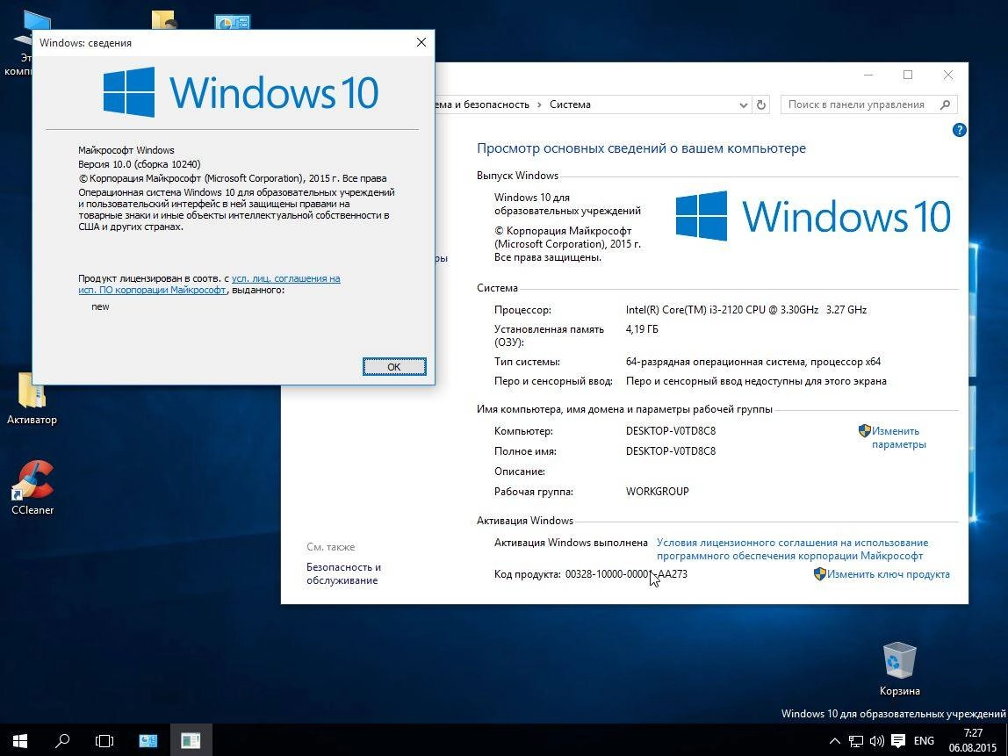1008x756 pixels.
Task: Minimize the Система window
Action: (868, 75)
